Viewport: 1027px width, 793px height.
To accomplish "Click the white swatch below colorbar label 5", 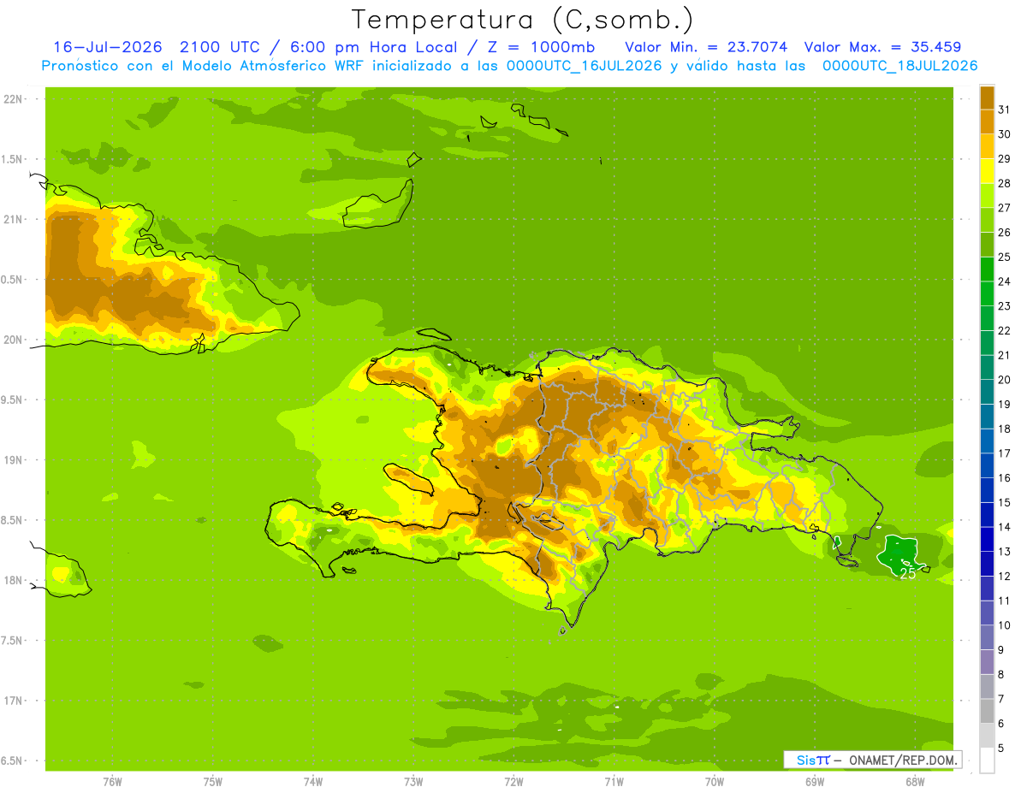I will tap(987, 760).
